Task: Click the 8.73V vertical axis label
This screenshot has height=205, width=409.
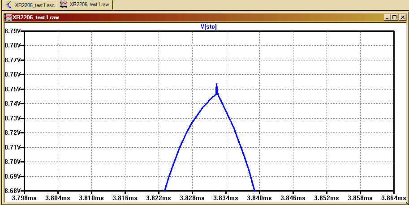Action: pos(12,118)
